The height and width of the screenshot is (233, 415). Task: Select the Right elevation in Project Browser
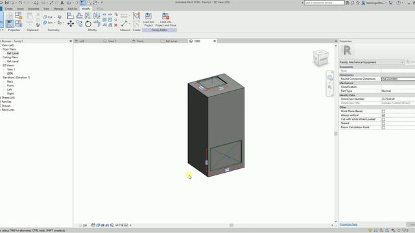pos(10,93)
